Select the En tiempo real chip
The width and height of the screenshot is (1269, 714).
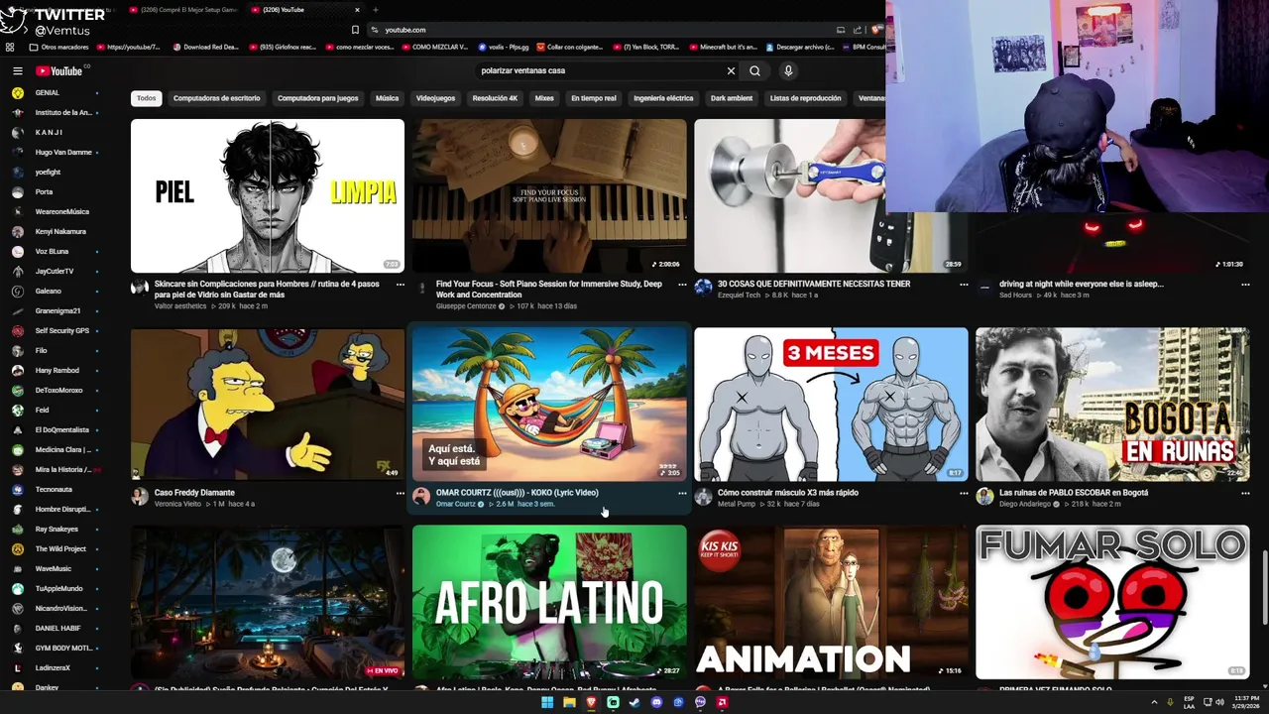(594, 98)
